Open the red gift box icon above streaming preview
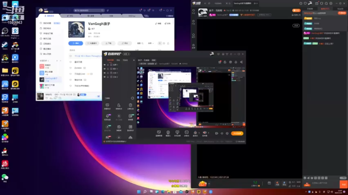 point(220,62)
